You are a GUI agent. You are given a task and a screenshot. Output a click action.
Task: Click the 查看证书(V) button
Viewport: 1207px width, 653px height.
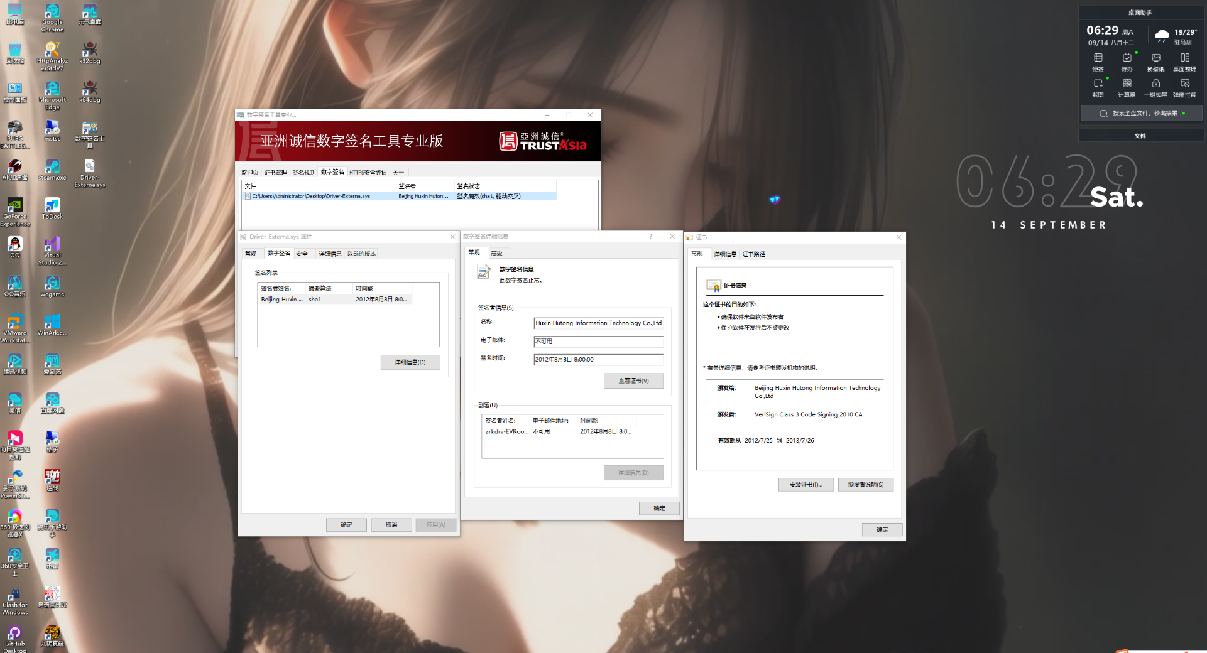point(633,381)
